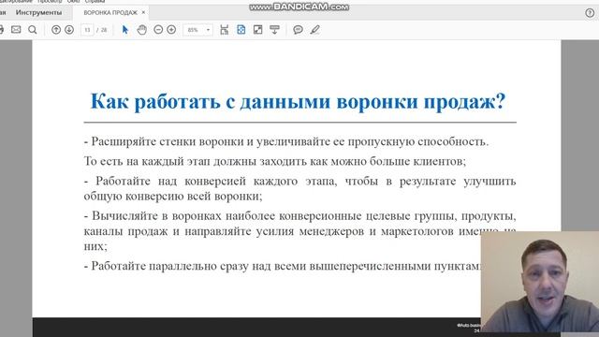Click the line 'общую конверсию всей воронки;'
This screenshot has width=599, height=337.
tap(173, 196)
